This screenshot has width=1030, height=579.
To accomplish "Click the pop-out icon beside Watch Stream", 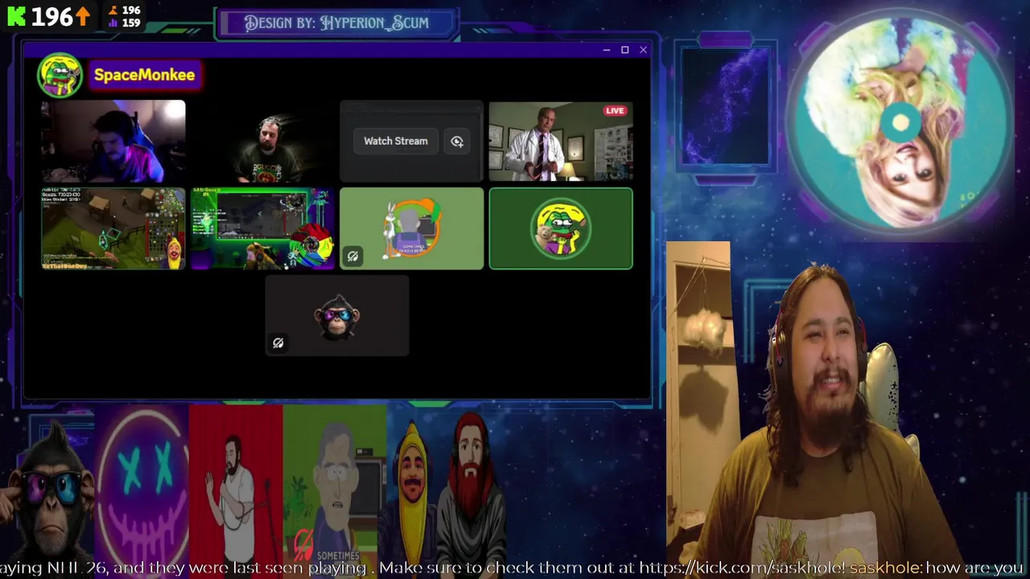I will click(457, 142).
